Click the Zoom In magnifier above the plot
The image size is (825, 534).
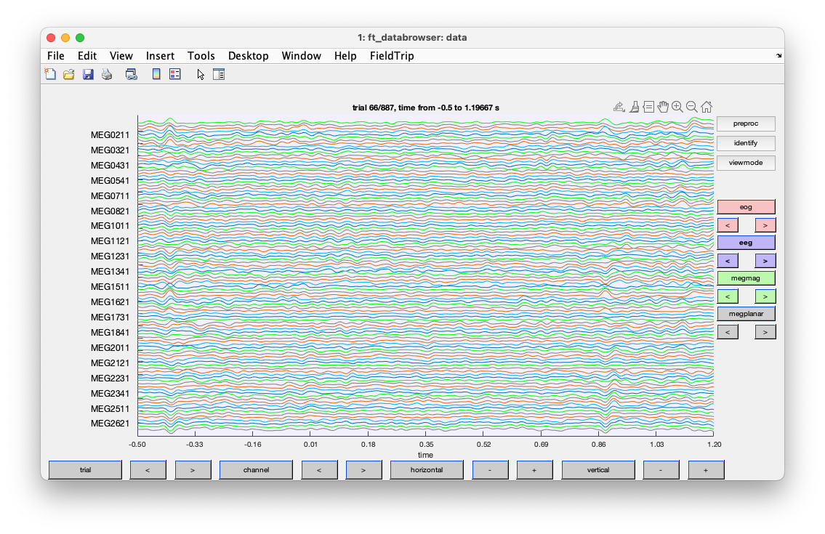tap(677, 107)
